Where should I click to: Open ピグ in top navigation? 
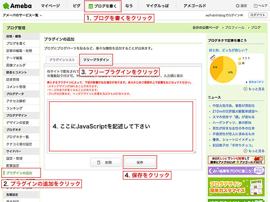(76, 6)
